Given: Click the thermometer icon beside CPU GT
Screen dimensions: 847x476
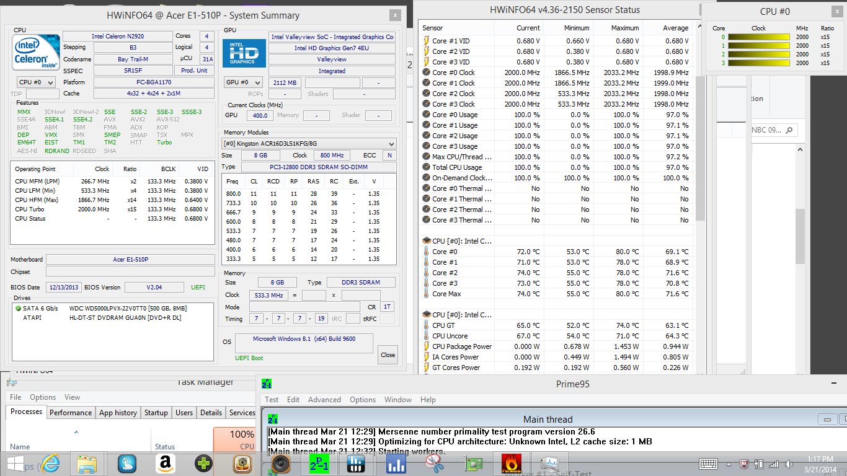Looking at the screenshot, I should coord(426,325).
